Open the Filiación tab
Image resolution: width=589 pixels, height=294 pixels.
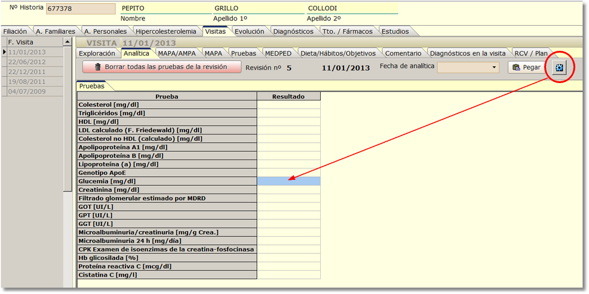coord(16,32)
